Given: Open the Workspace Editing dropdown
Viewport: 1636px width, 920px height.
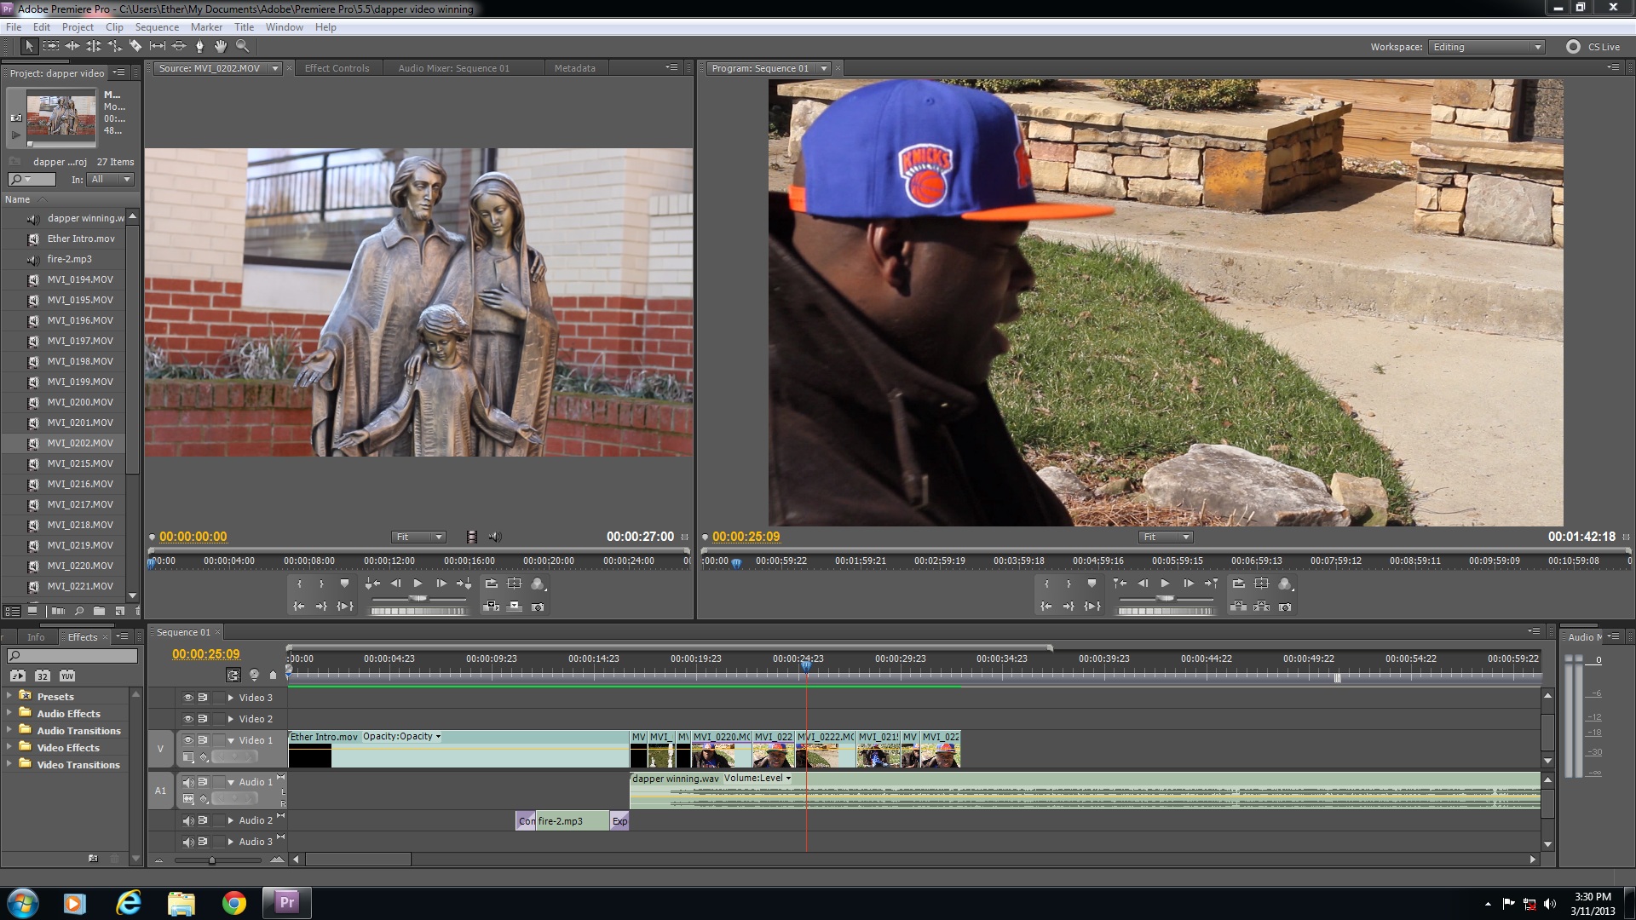Looking at the screenshot, I should coord(1486,47).
